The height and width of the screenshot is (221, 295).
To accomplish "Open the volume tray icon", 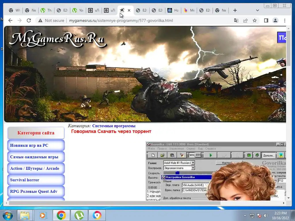I will pos(266,216).
